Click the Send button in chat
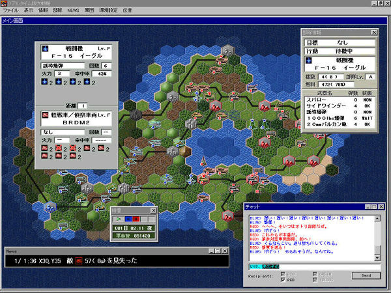391x293 pixels. click(x=366, y=275)
